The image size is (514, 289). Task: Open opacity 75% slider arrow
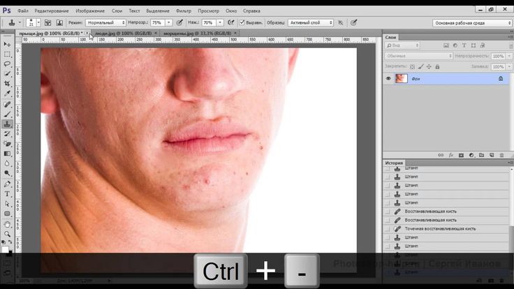pyautogui.click(x=169, y=22)
